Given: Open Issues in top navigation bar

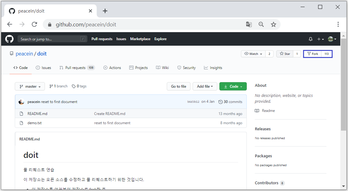Looking at the screenshot, I should coord(121,39).
